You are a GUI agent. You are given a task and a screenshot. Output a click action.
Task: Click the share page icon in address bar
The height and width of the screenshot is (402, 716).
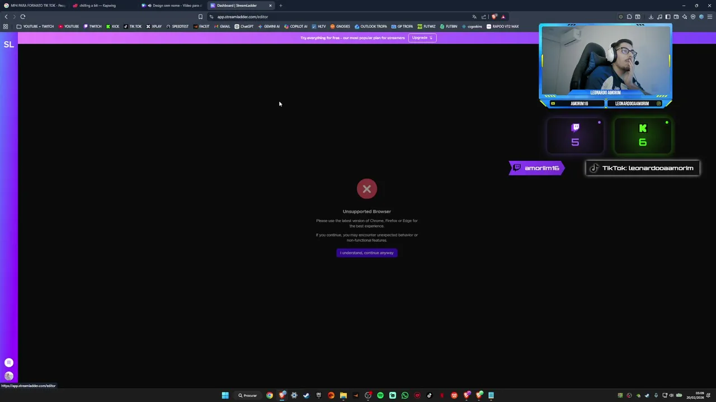484,17
